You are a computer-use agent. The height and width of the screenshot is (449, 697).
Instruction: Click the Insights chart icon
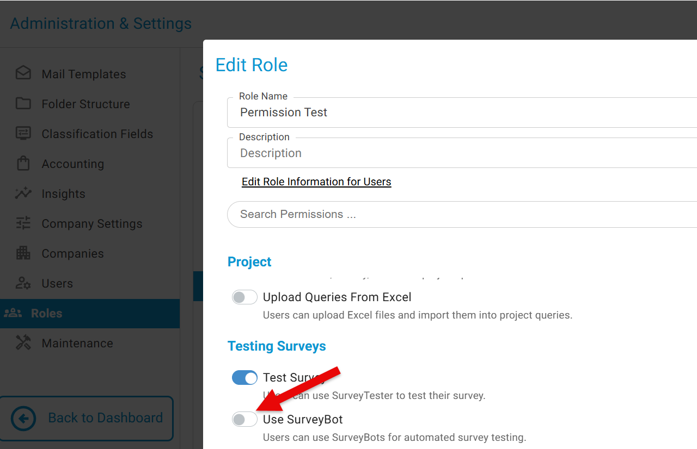pos(23,193)
